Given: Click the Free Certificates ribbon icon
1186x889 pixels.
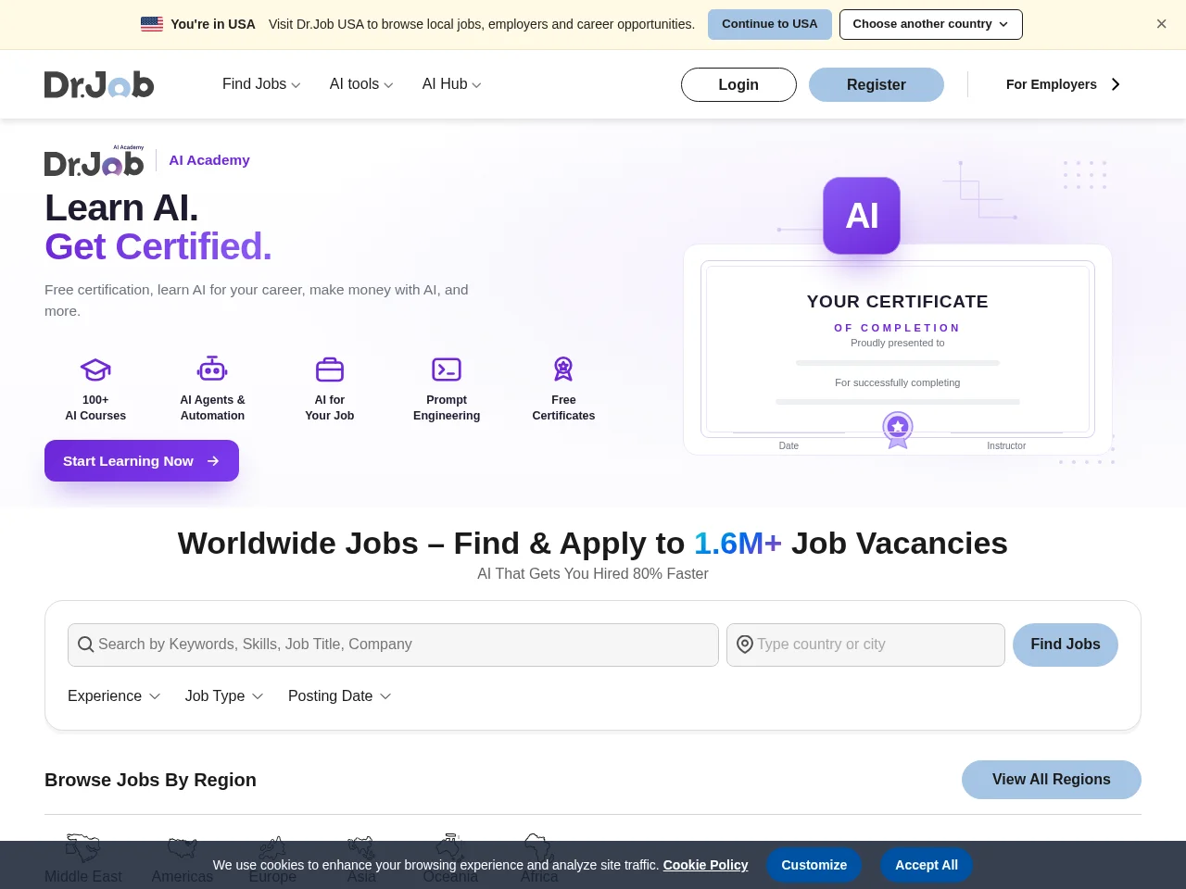Looking at the screenshot, I should [x=563, y=369].
